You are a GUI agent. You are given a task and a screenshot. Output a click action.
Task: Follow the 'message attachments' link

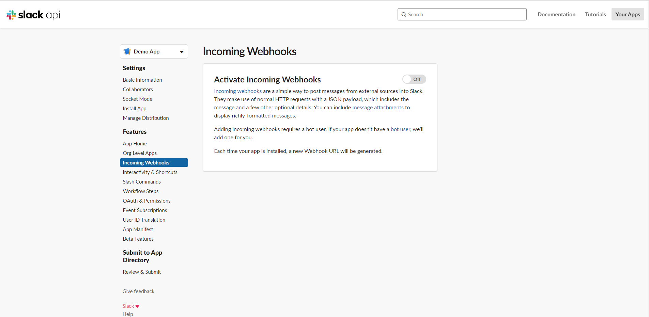pos(378,107)
